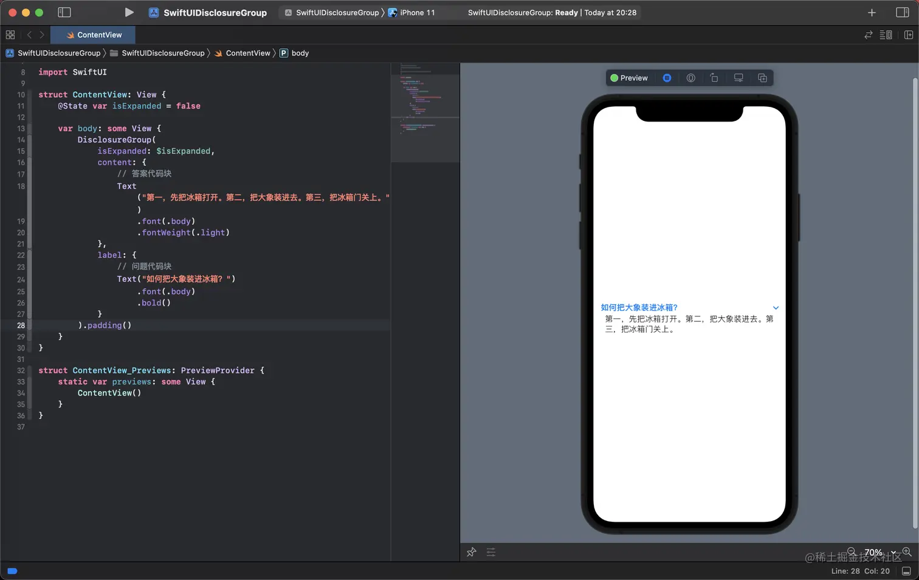Collapse the disclosure chevron in the preview
Viewport: 919px width, 580px height.
point(776,308)
